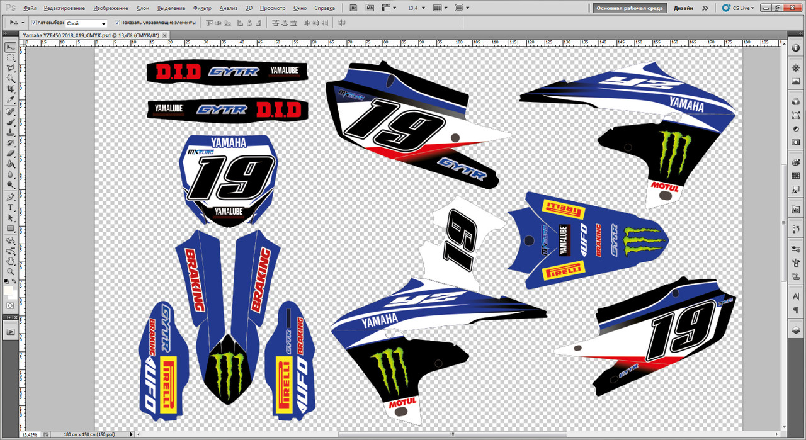Select the Rectangular Marquee tool

[x=11, y=57]
